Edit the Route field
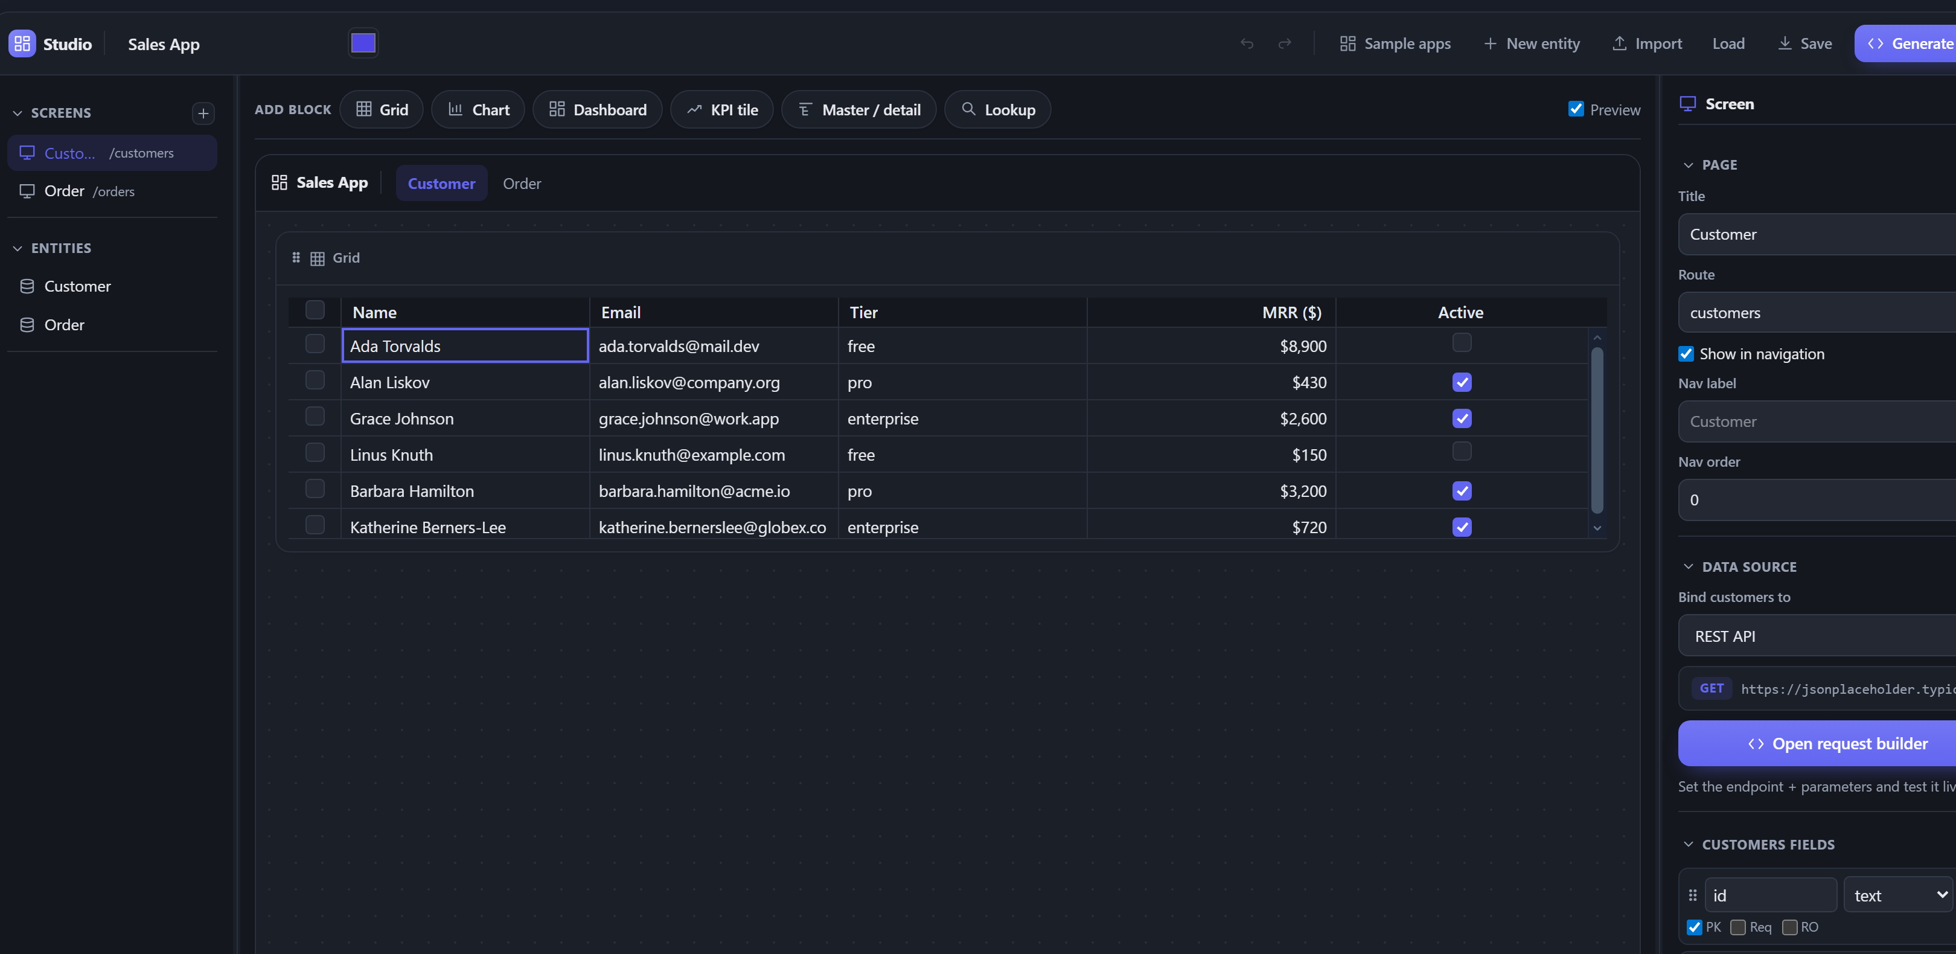 tap(1818, 312)
